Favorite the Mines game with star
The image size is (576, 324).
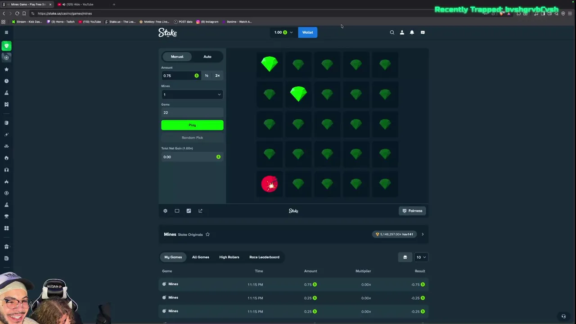[x=207, y=234]
